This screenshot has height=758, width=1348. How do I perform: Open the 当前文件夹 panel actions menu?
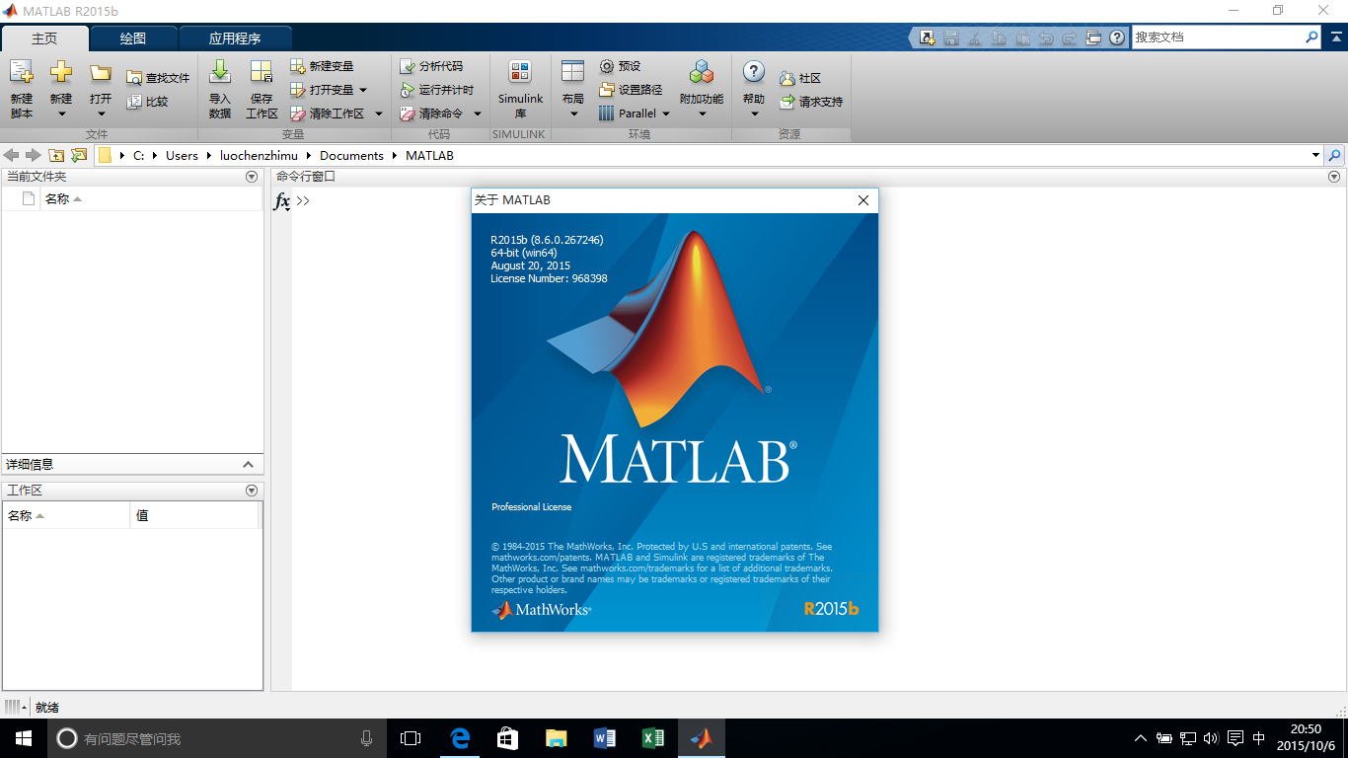tap(252, 177)
